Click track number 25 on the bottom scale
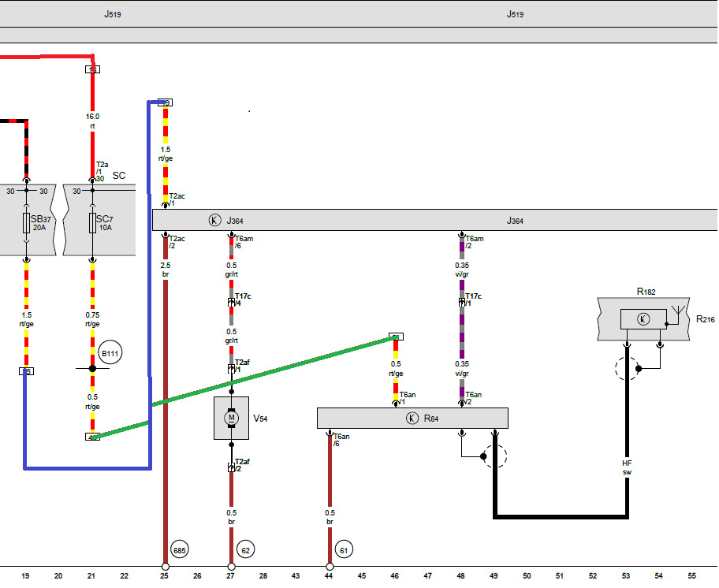This screenshot has height=588, width=719. tap(164, 576)
